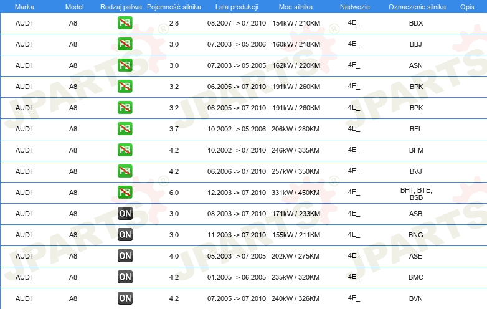The image size is (487, 309).
Task: Click engine code ASN
Action: point(416,65)
